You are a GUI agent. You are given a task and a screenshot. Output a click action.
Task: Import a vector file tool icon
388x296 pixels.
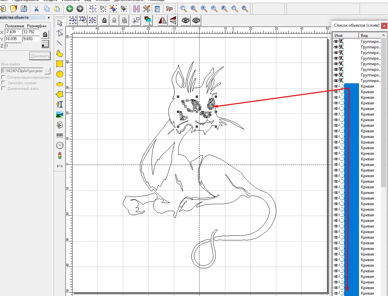click(x=60, y=125)
